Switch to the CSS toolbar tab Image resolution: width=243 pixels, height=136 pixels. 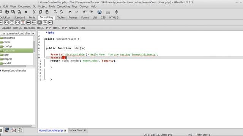103,17
